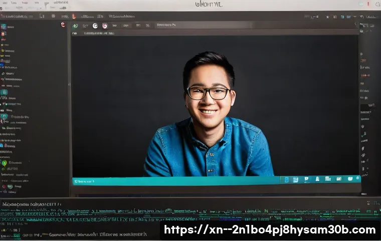
Task: Open the first menu in the top-left menu bar
Action: [x=8, y=3]
